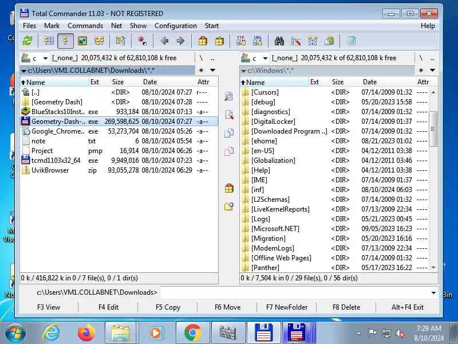Image resolution: width=458 pixels, height=344 pixels.
Task: Open left panel directory history arrow
Action: pyautogui.click(x=212, y=70)
